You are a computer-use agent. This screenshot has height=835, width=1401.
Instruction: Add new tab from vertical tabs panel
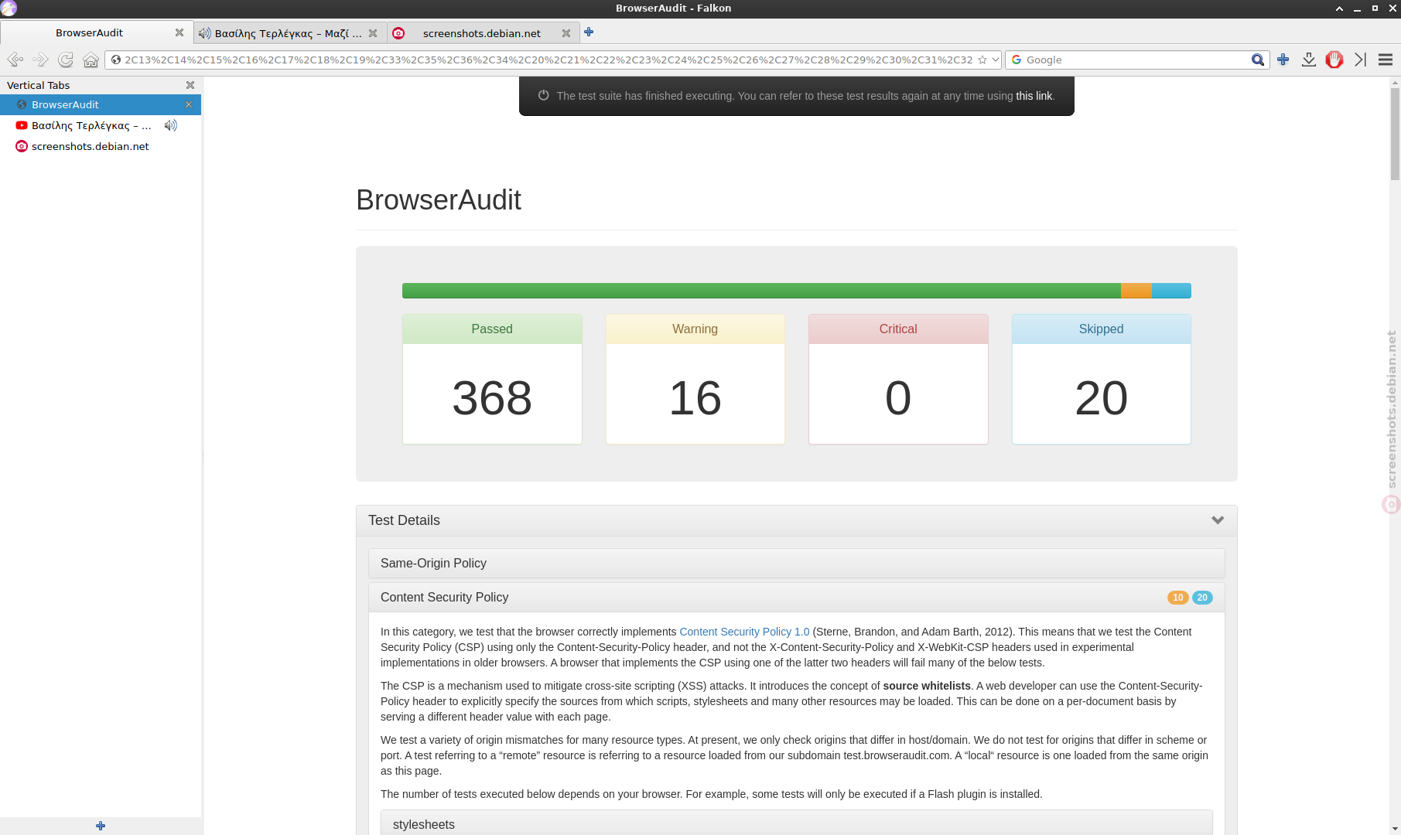[101, 826]
